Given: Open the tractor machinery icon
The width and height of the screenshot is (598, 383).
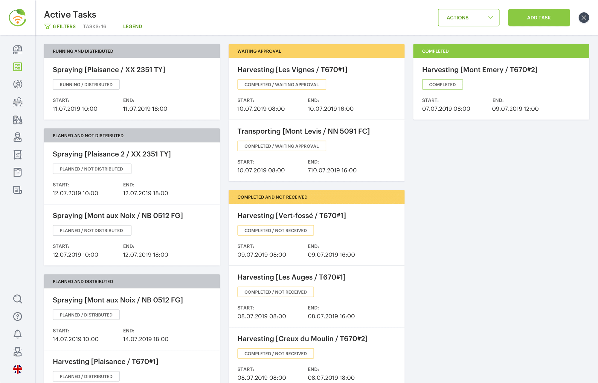Looking at the screenshot, I should coord(18,120).
